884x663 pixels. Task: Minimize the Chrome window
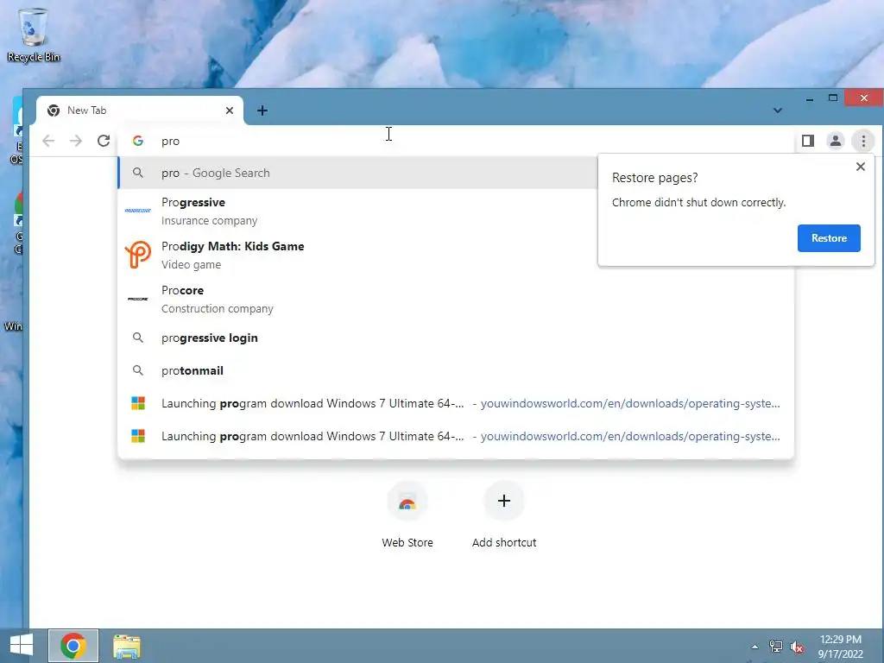click(810, 98)
